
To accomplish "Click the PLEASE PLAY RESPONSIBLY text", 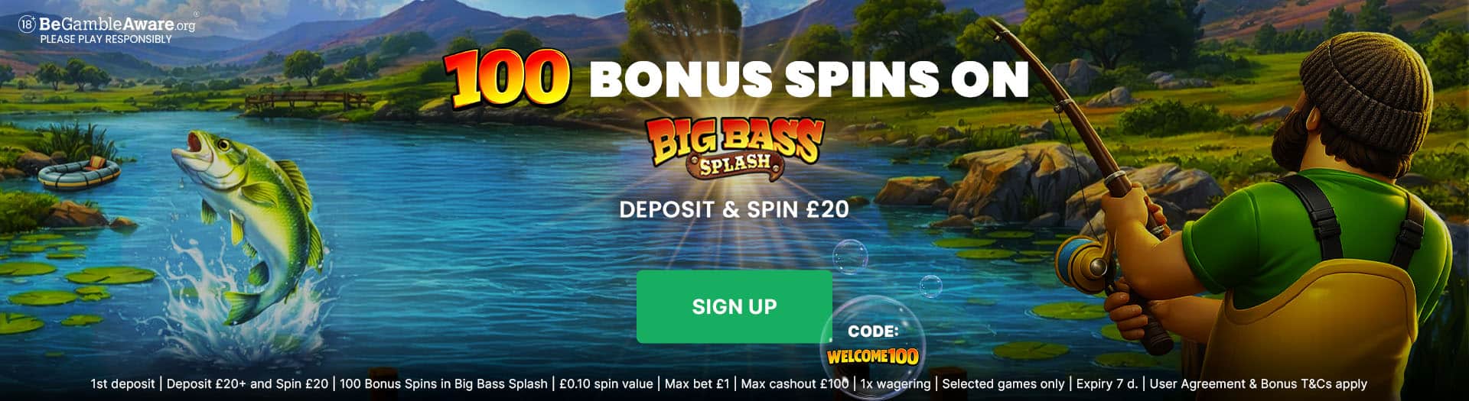I will pos(106,39).
